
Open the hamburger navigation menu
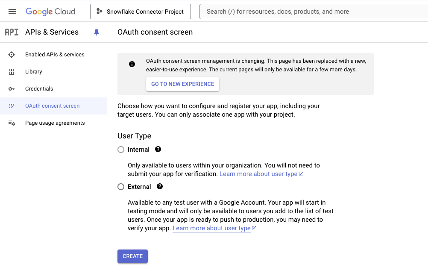click(x=12, y=12)
